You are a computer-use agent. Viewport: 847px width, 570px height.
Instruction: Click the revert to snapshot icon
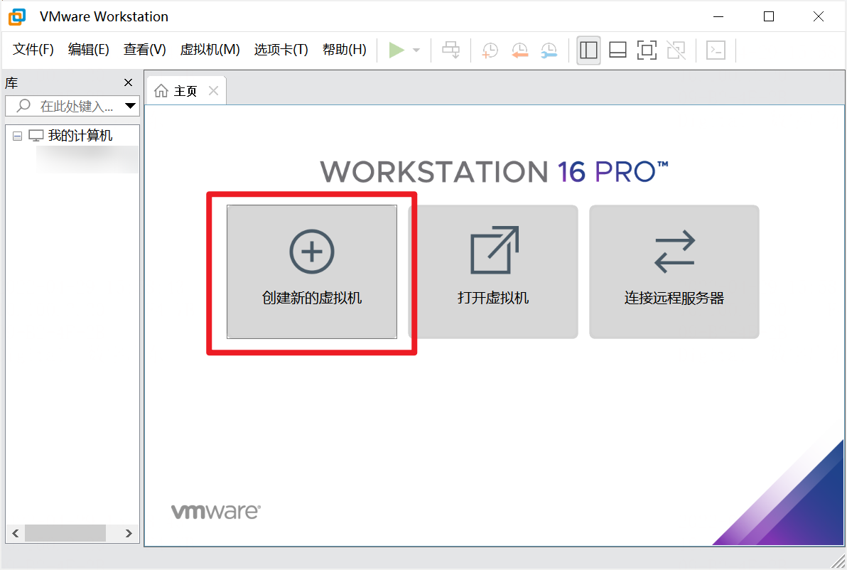(x=519, y=50)
